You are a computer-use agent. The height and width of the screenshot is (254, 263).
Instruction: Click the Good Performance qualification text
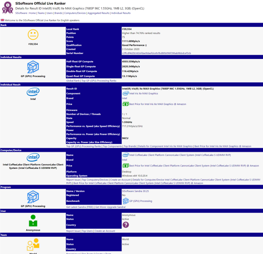(x=134, y=45)
